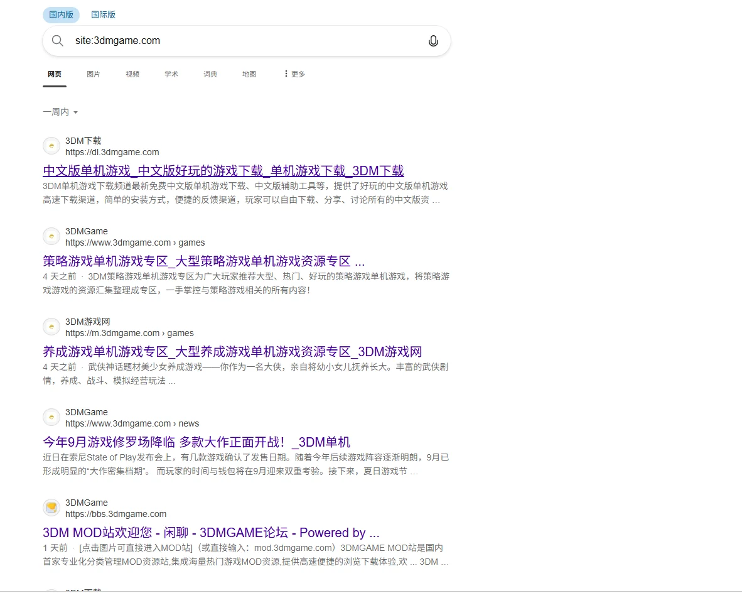This screenshot has width=742, height=593.
Task: Click favicon beside www.3dmgame.com › news result
Action: coord(51,417)
